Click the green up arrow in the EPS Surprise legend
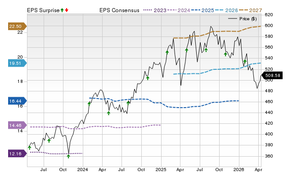Image resolution: width=288 pixels, height=172 pixels. [x=62, y=10]
